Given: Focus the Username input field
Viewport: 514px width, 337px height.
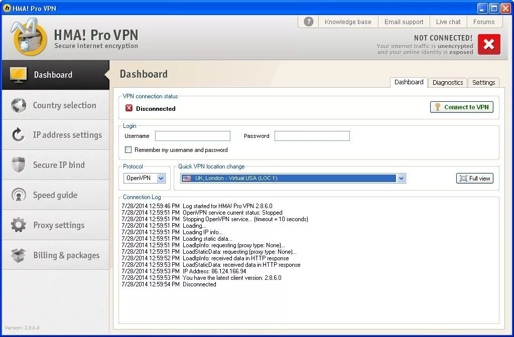Looking at the screenshot, I should tap(193, 136).
